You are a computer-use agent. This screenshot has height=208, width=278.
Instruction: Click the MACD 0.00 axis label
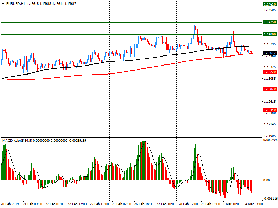click(x=266, y=180)
